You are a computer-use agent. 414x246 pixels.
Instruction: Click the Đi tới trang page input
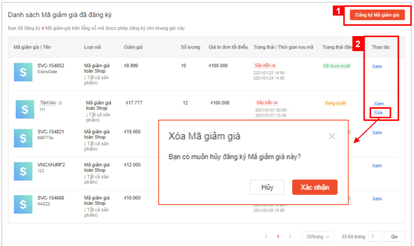tap(374, 236)
